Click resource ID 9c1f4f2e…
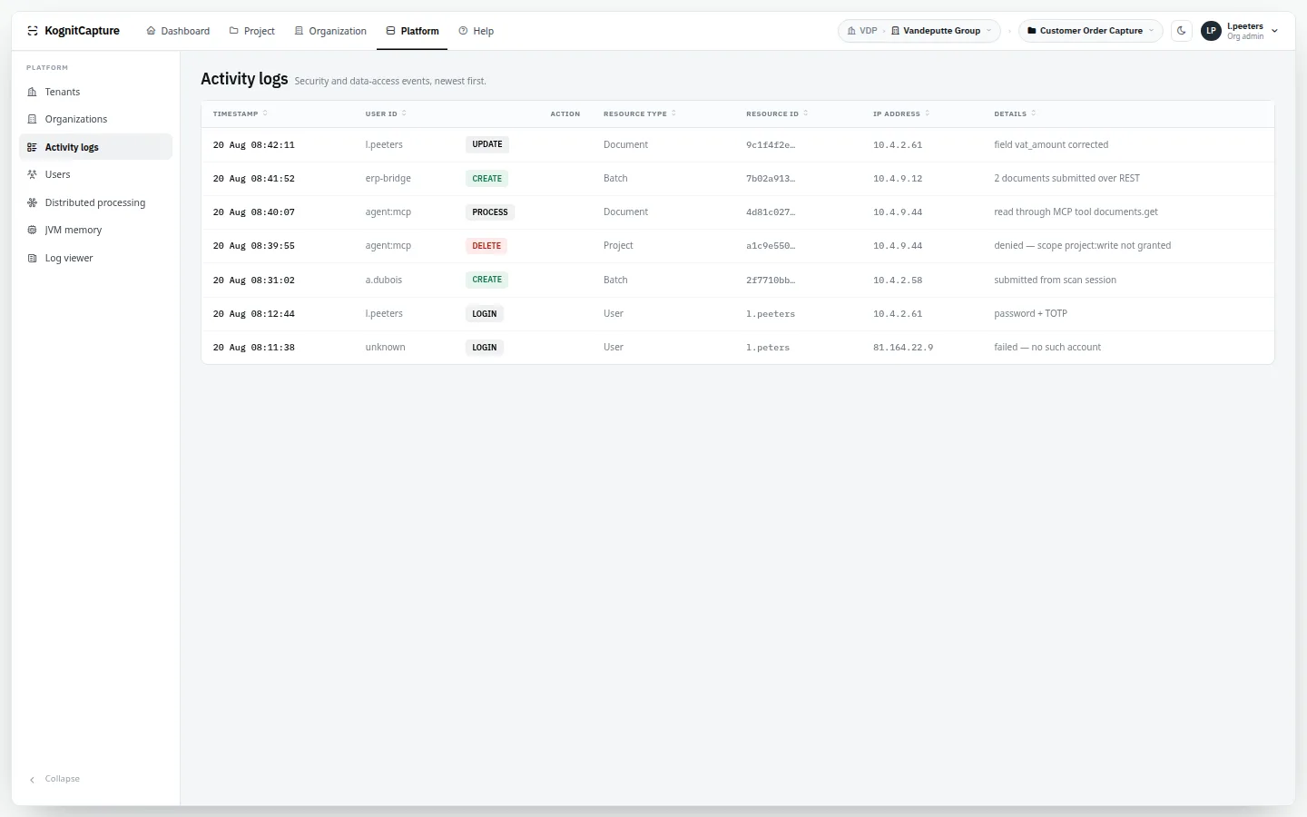Image resolution: width=1307 pixels, height=817 pixels. [x=771, y=145]
